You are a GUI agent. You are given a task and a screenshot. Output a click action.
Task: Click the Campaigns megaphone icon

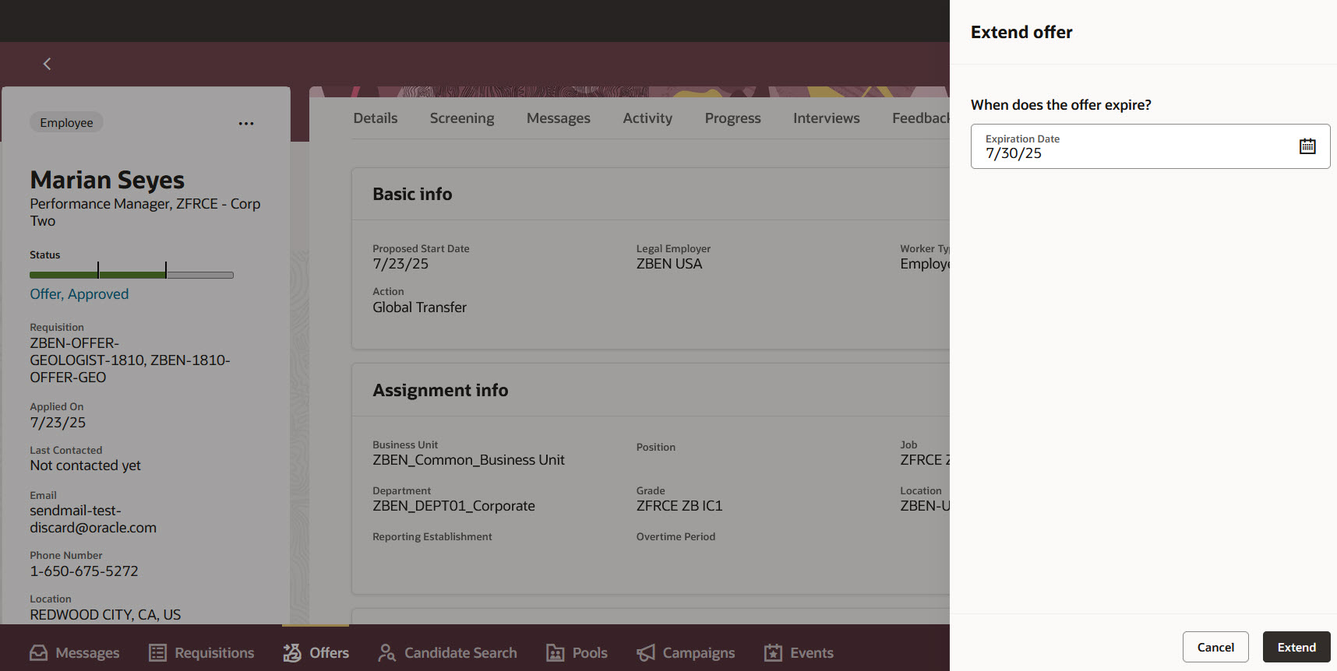click(645, 653)
